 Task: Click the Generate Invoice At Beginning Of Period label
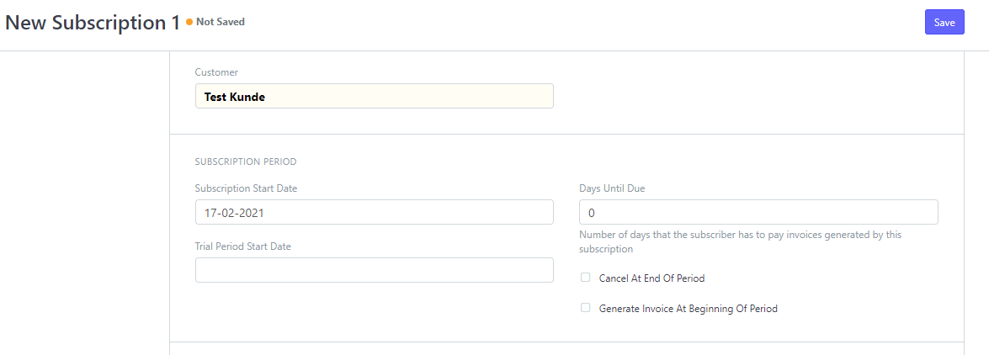689,309
